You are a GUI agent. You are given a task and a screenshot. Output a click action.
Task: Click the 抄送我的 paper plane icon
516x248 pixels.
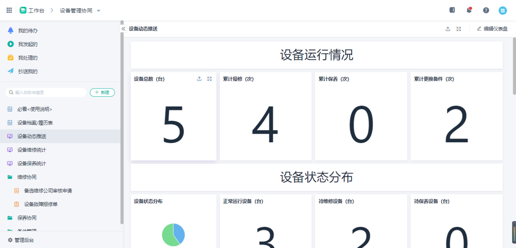[x=11, y=71]
